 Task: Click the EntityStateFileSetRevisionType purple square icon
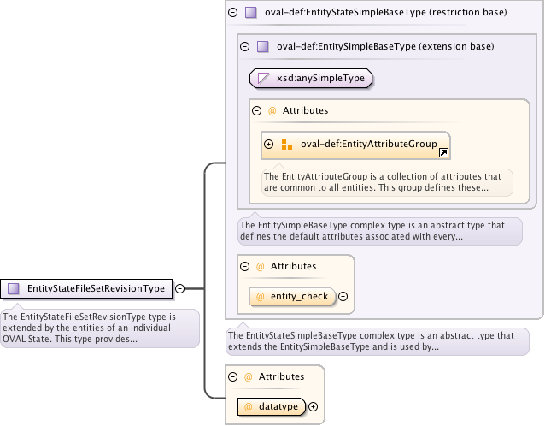click(14, 288)
